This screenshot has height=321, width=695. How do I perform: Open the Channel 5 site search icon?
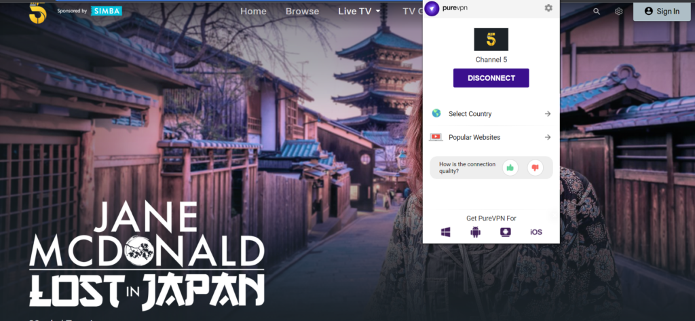pyautogui.click(x=597, y=12)
